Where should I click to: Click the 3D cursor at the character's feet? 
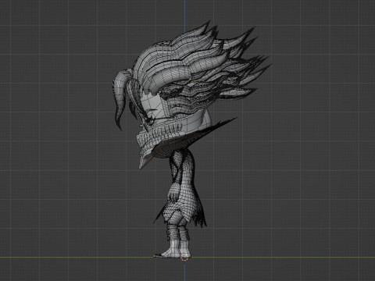184,258
